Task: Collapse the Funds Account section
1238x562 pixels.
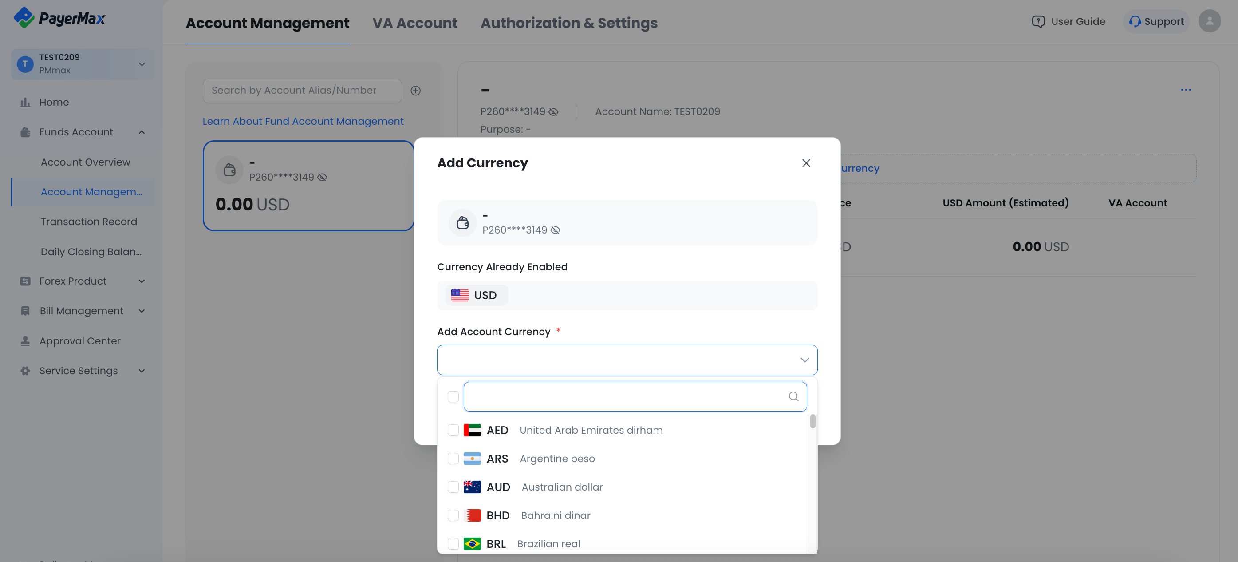Action: 142,132
